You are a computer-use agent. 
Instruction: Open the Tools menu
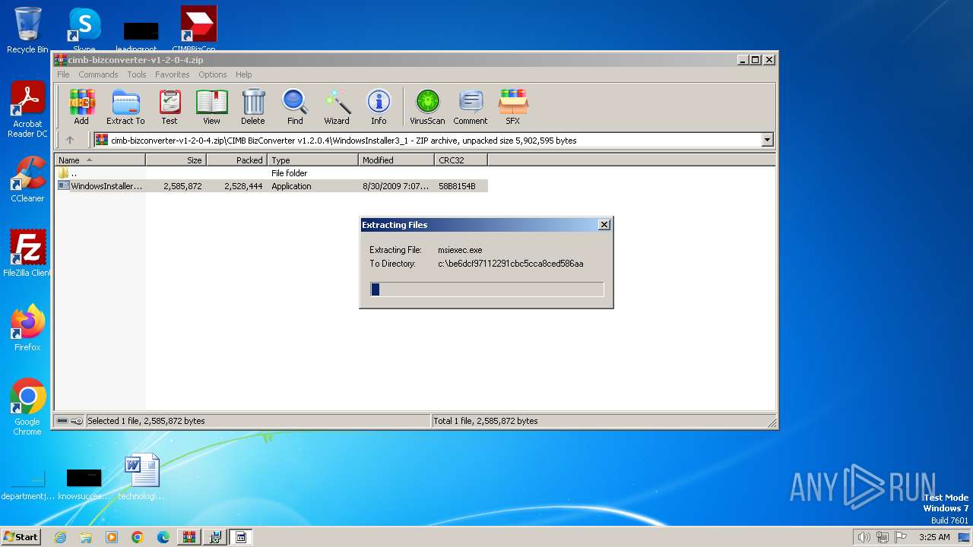coord(137,74)
